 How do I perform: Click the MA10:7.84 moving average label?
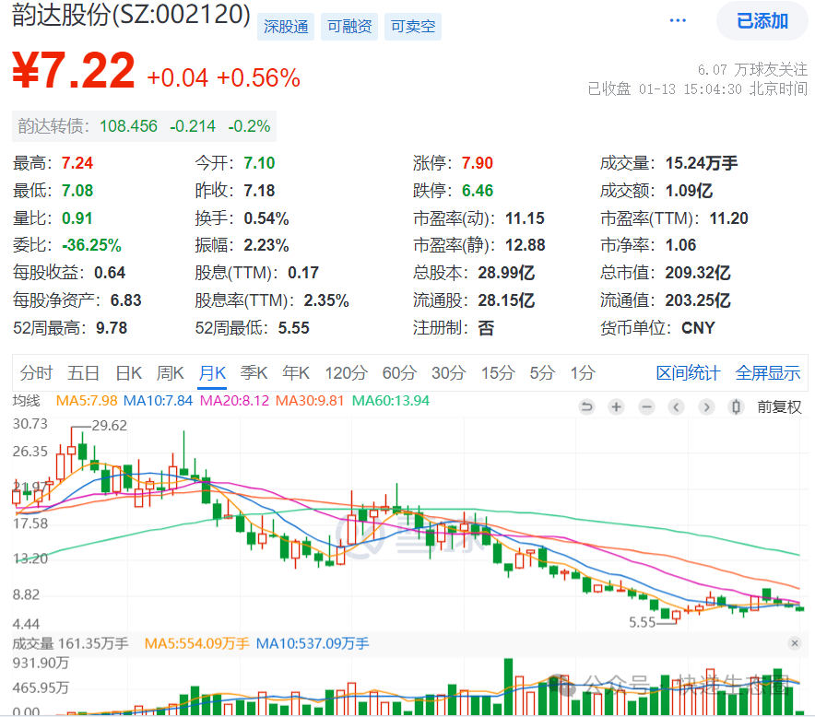[158, 401]
